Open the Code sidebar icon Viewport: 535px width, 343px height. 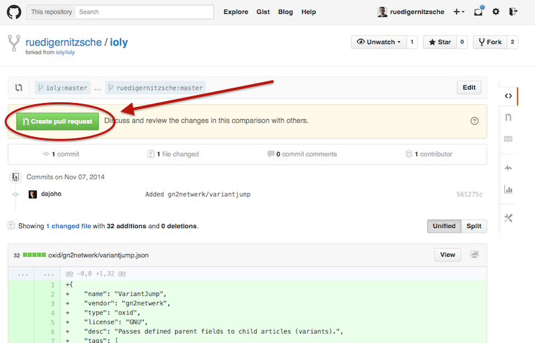coord(508,96)
